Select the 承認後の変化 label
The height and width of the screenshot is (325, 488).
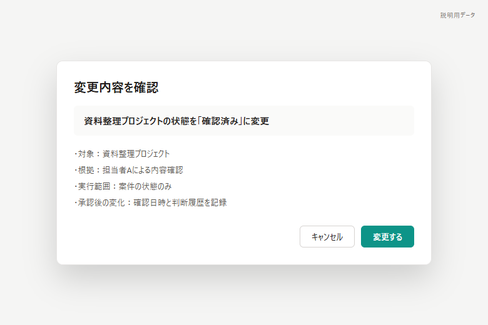pos(101,202)
